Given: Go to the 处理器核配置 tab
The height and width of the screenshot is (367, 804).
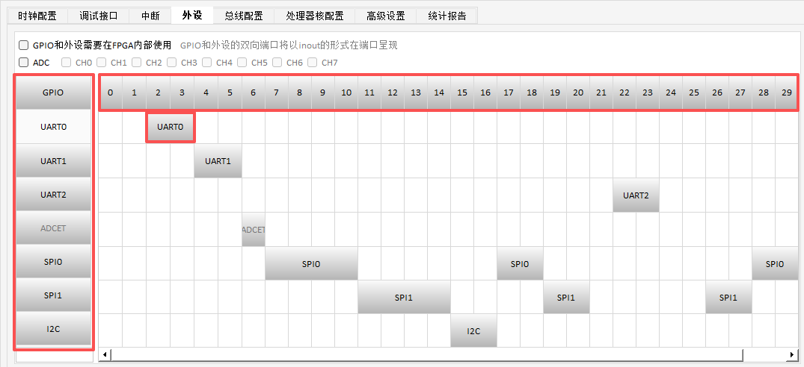Looking at the screenshot, I should [x=314, y=16].
